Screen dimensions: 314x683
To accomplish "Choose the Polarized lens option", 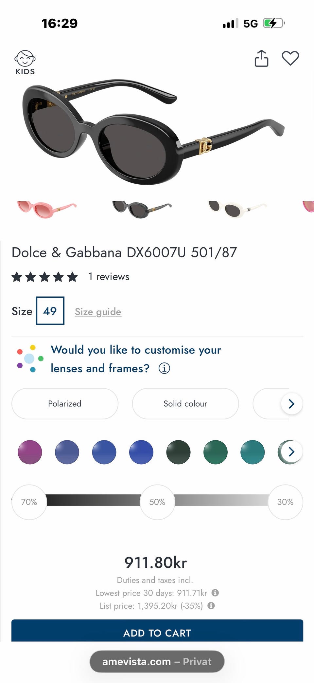I will click(x=65, y=403).
